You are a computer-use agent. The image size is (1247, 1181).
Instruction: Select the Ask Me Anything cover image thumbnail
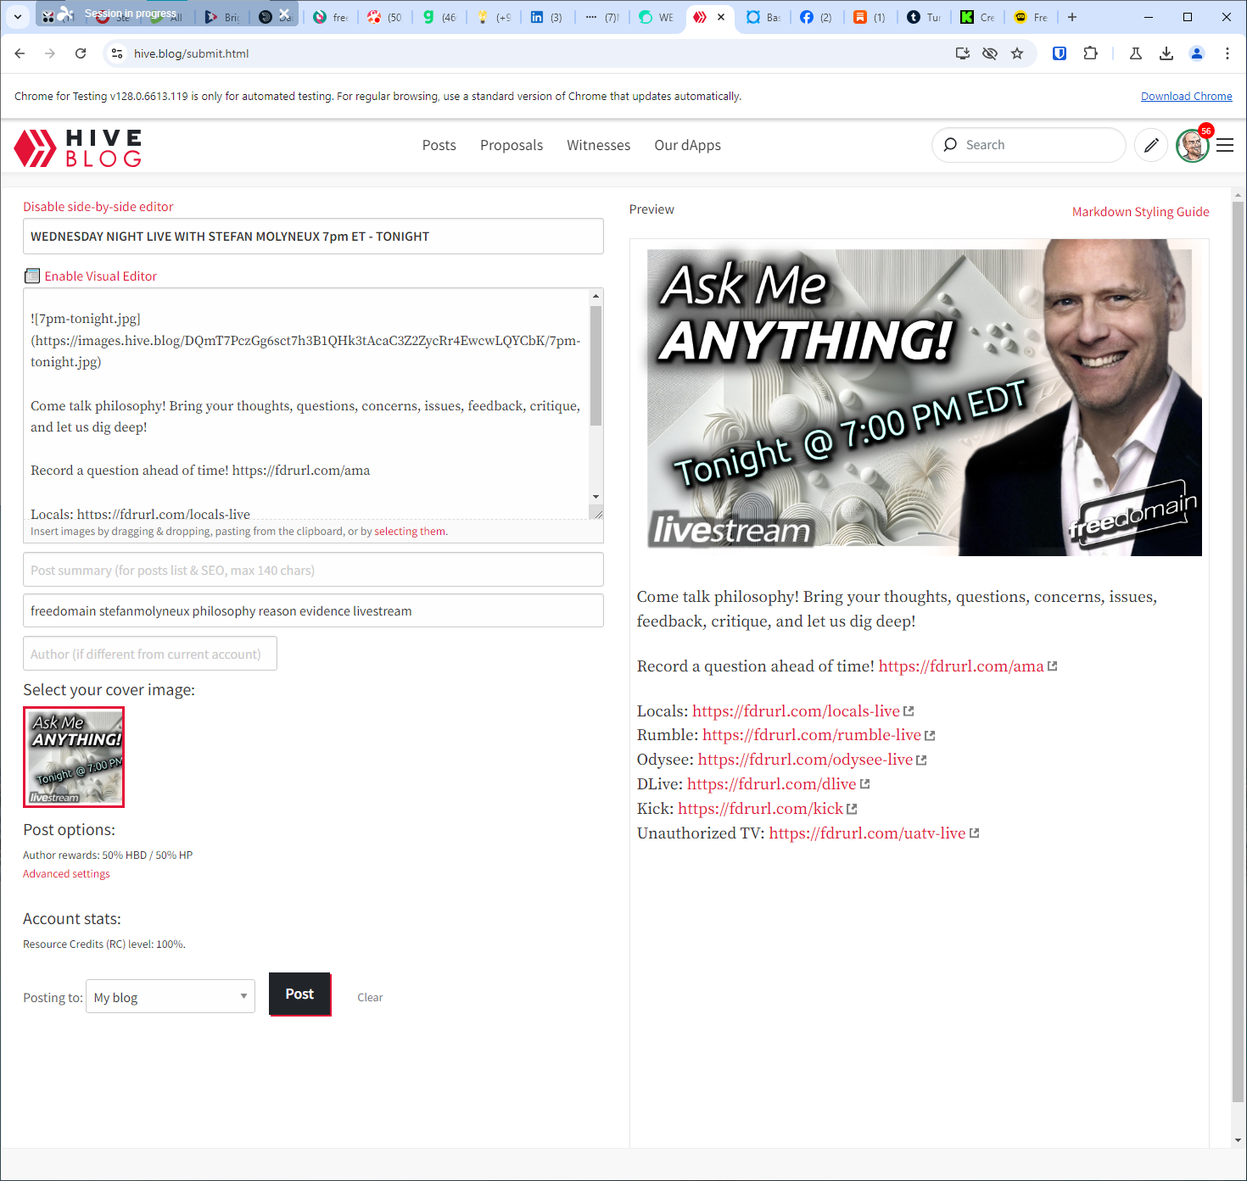click(74, 757)
